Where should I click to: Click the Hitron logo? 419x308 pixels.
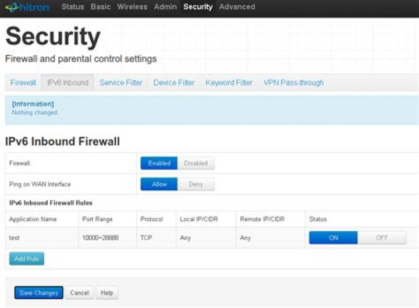[x=27, y=7]
